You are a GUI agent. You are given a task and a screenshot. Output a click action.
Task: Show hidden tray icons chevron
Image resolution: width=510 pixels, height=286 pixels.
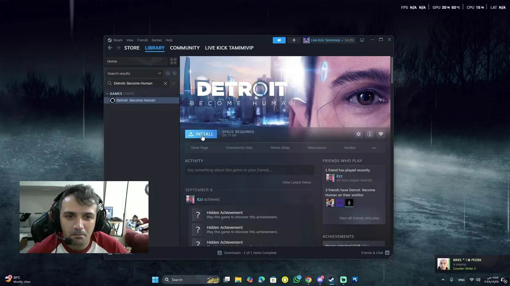(x=443, y=280)
